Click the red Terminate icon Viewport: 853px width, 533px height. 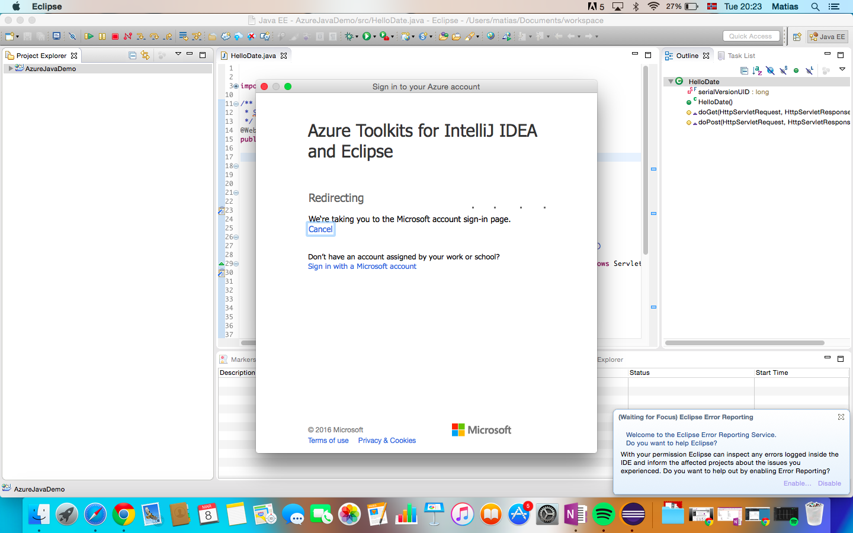click(x=115, y=36)
